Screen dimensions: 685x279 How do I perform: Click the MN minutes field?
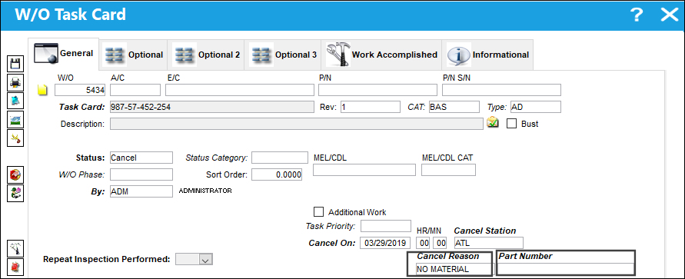pos(440,243)
